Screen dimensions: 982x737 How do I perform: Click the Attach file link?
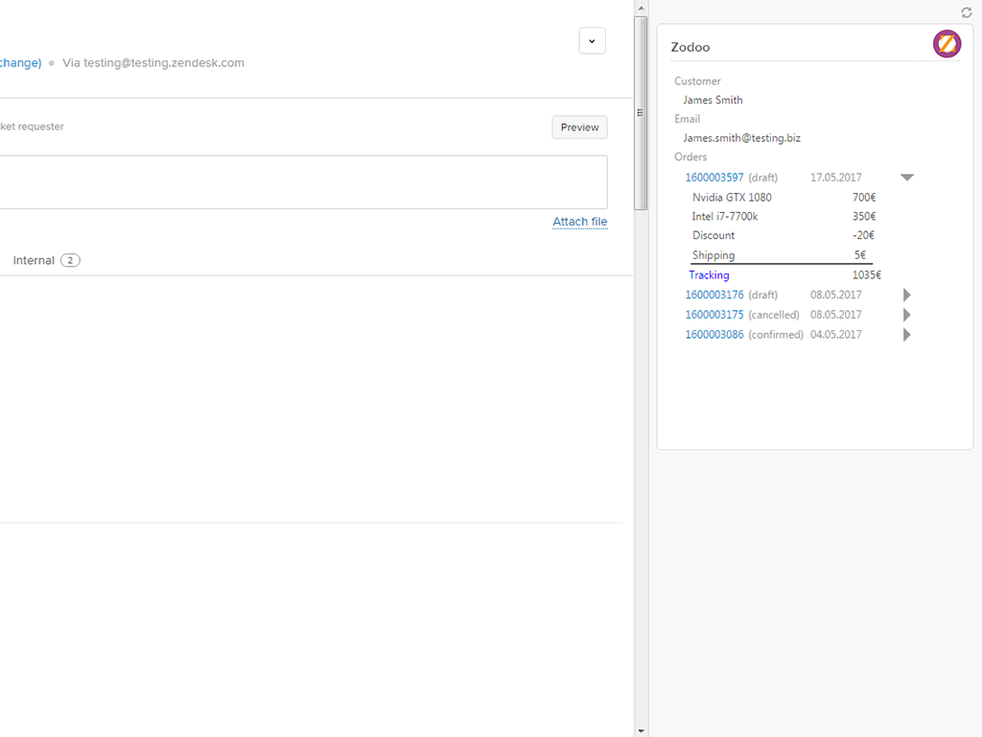click(579, 222)
